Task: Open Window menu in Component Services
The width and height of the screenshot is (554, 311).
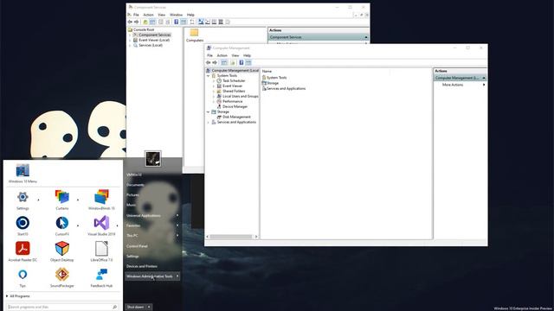Action: coord(176,15)
